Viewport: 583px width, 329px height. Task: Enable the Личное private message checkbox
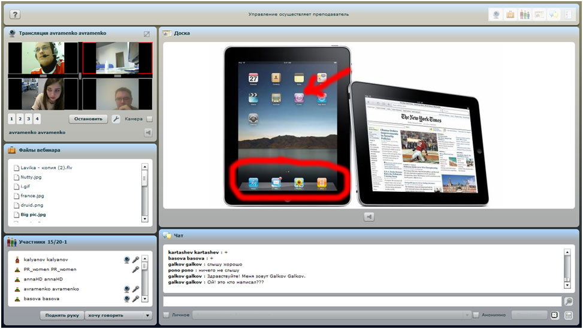(x=166, y=315)
